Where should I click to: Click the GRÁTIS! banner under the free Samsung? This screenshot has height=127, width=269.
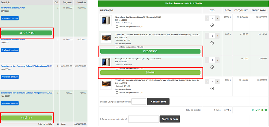coord(150,73)
